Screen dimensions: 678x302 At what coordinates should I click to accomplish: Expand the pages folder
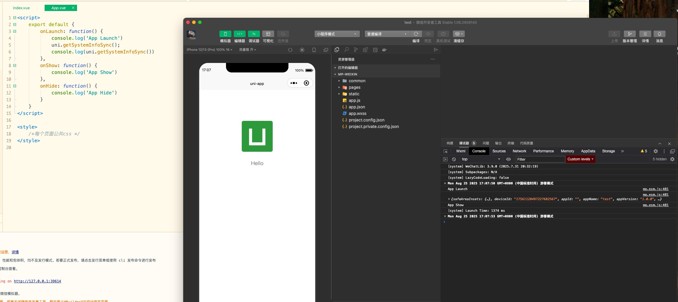[354, 87]
